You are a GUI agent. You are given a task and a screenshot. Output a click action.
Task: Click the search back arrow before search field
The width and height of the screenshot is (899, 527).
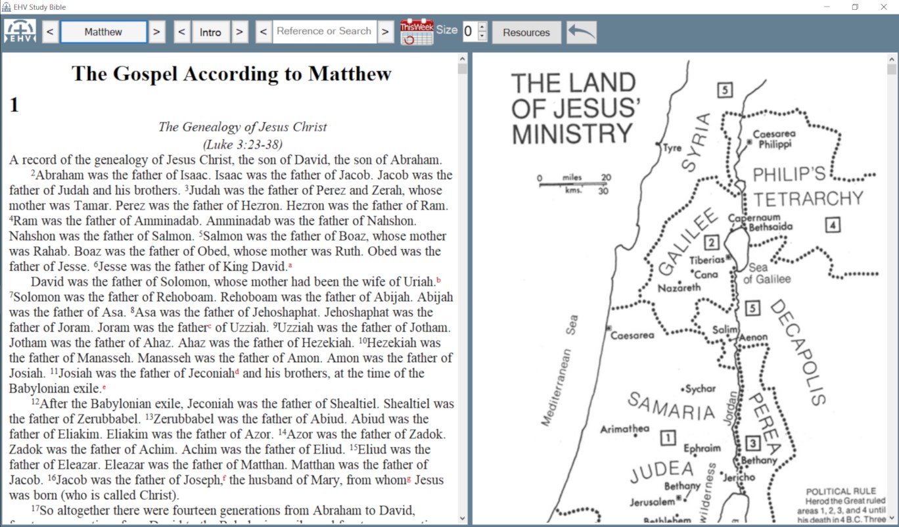pos(263,31)
